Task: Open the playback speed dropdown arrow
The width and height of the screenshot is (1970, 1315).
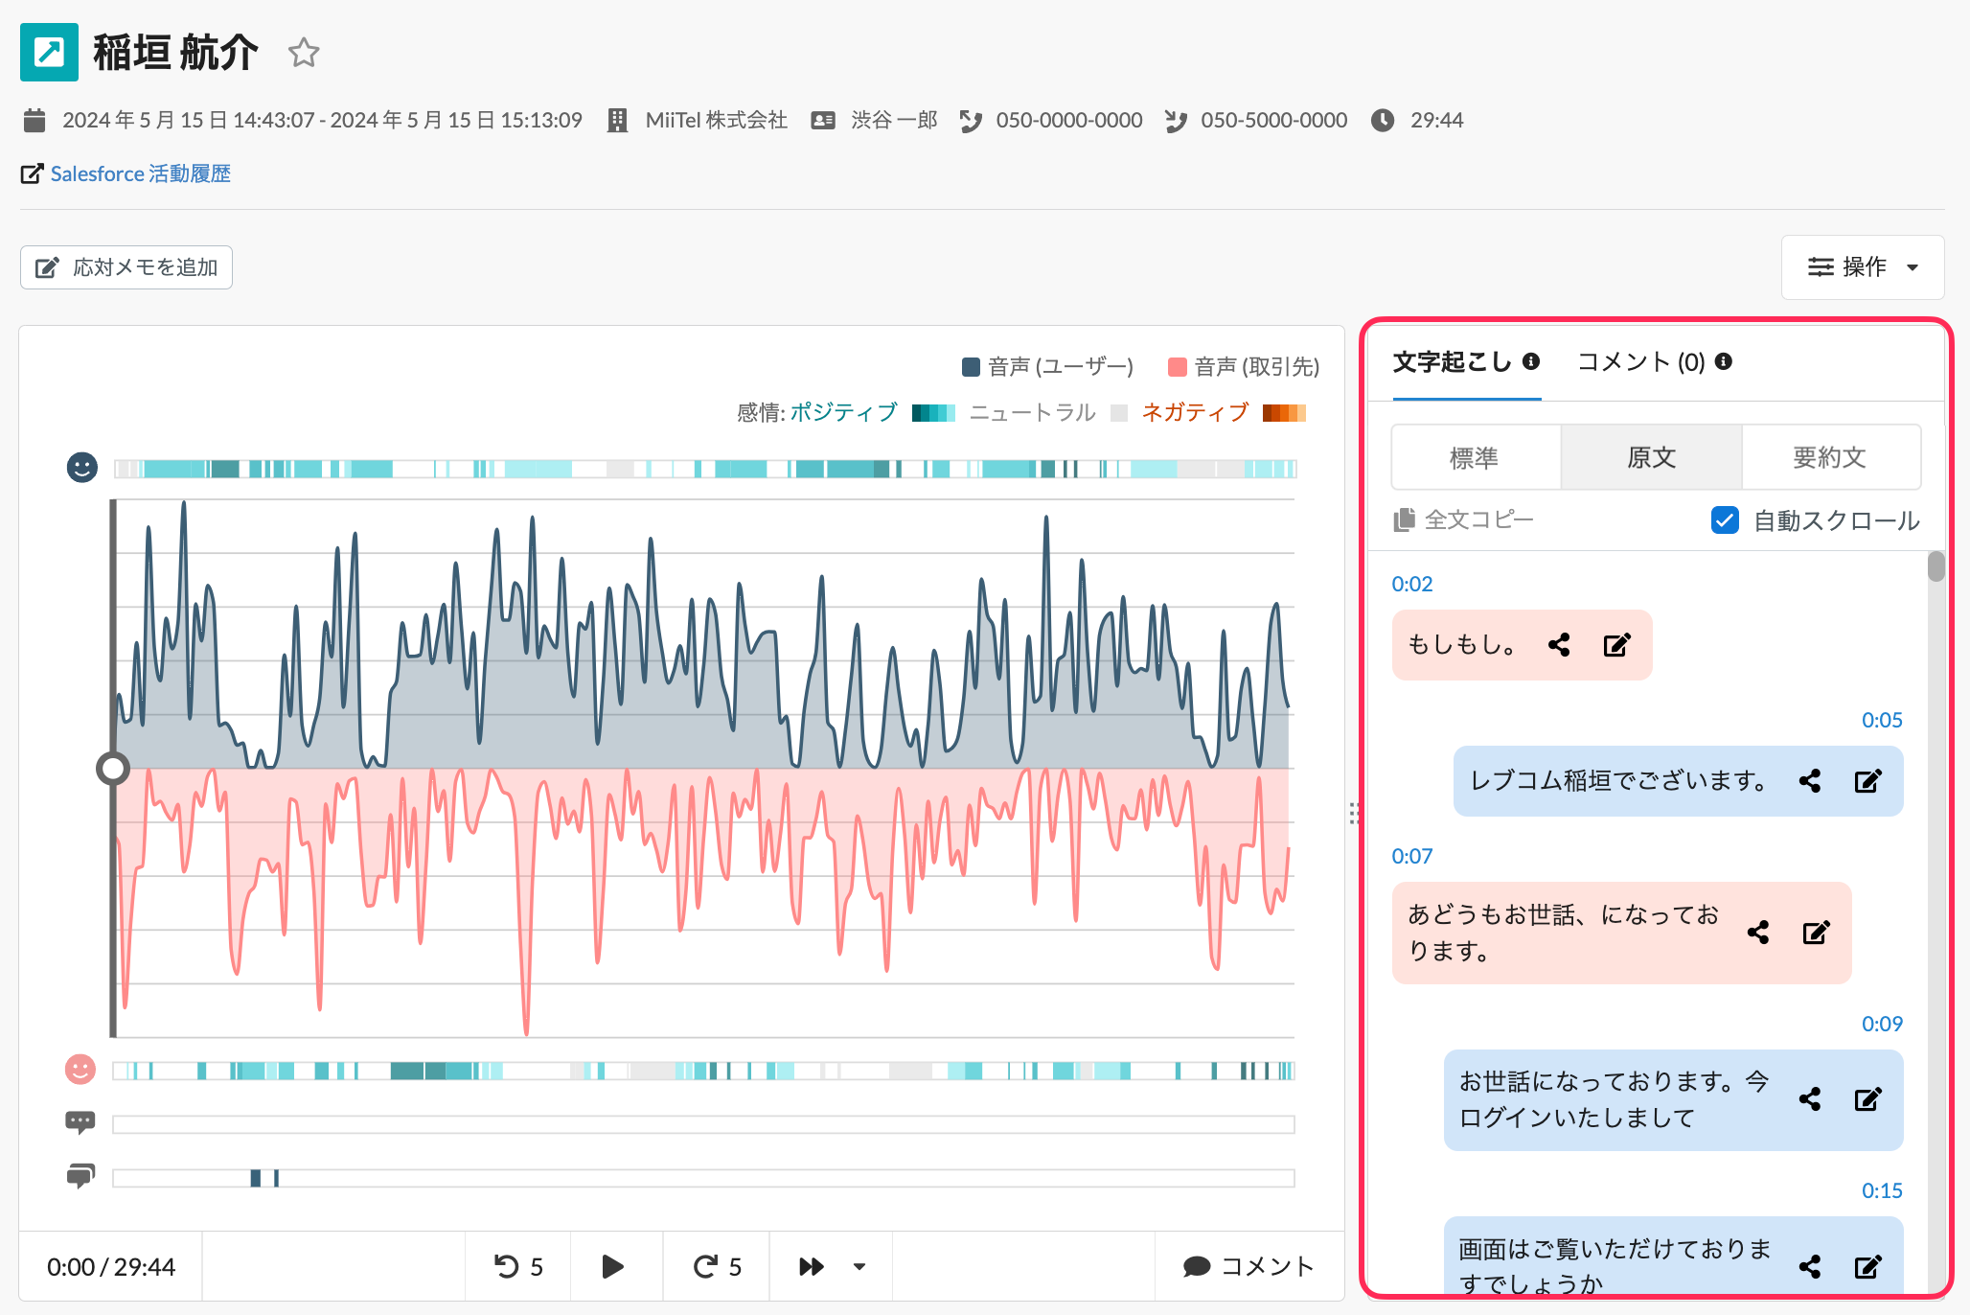Action: 859,1267
